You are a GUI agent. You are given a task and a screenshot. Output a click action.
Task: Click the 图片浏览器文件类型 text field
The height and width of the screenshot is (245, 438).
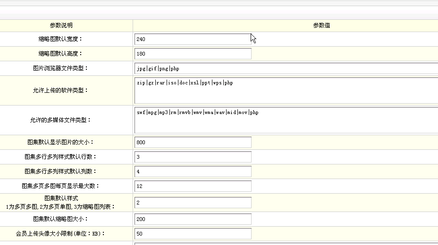click(286, 69)
